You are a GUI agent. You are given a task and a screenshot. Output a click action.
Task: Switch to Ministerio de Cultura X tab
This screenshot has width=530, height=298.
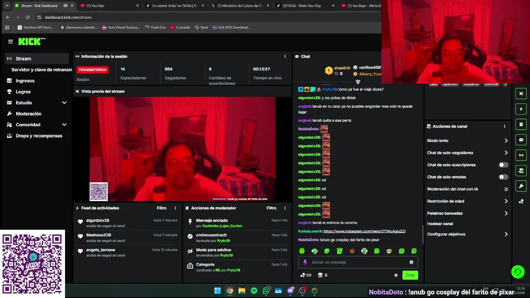241,6
